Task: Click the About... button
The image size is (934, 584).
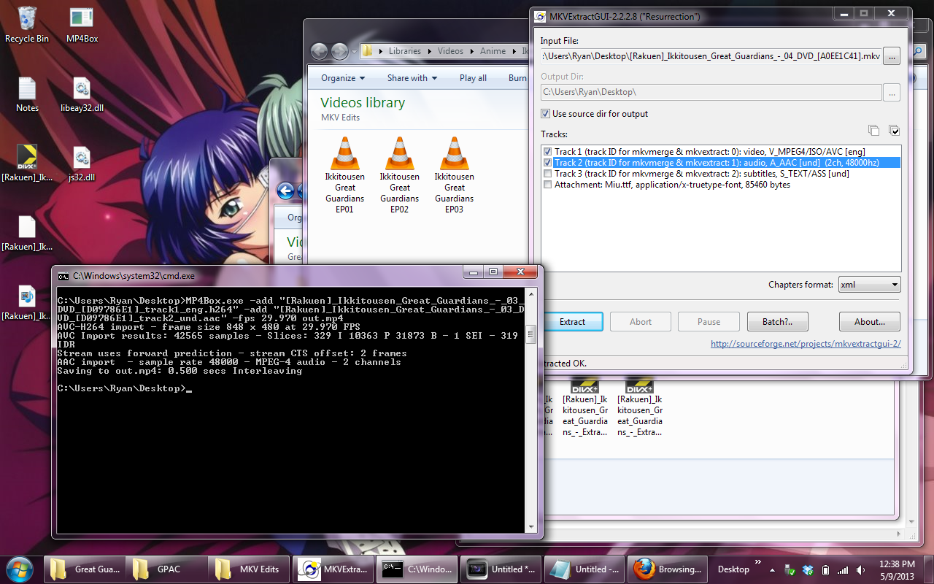Action: (869, 322)
